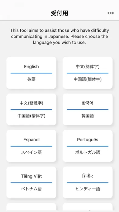119x212 pixels.
Task: Click the 中国語(繁体字) label
Action: click(31, 116)
